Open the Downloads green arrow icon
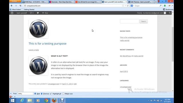 pyautogui.click(x=165, y=6)
